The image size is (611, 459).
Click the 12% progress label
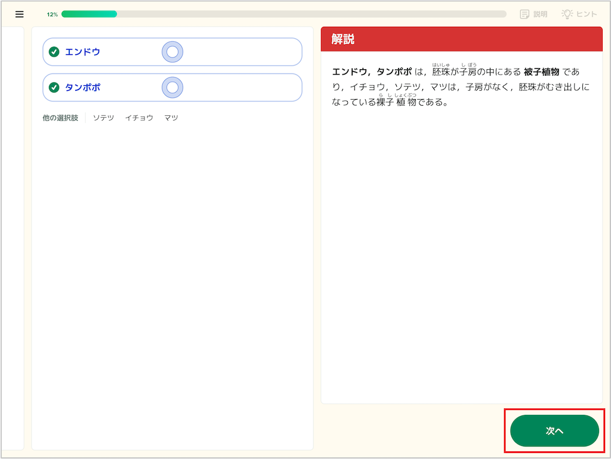point(53,14)
